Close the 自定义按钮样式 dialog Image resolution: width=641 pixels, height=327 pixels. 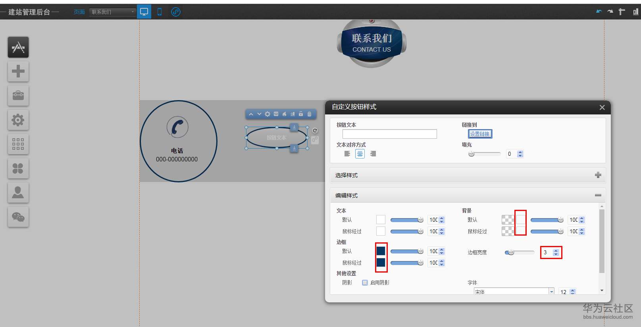point(602,107)
